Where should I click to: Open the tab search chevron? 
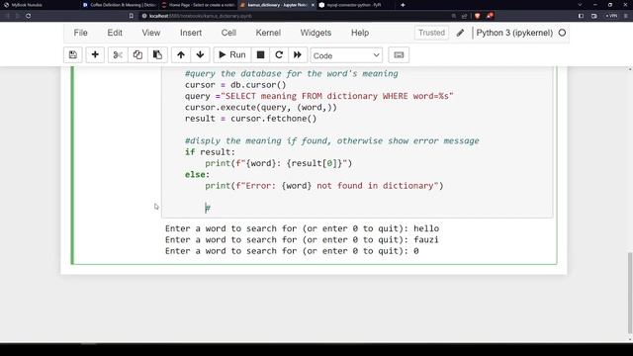pyautogui.click(x=580, y=5)
